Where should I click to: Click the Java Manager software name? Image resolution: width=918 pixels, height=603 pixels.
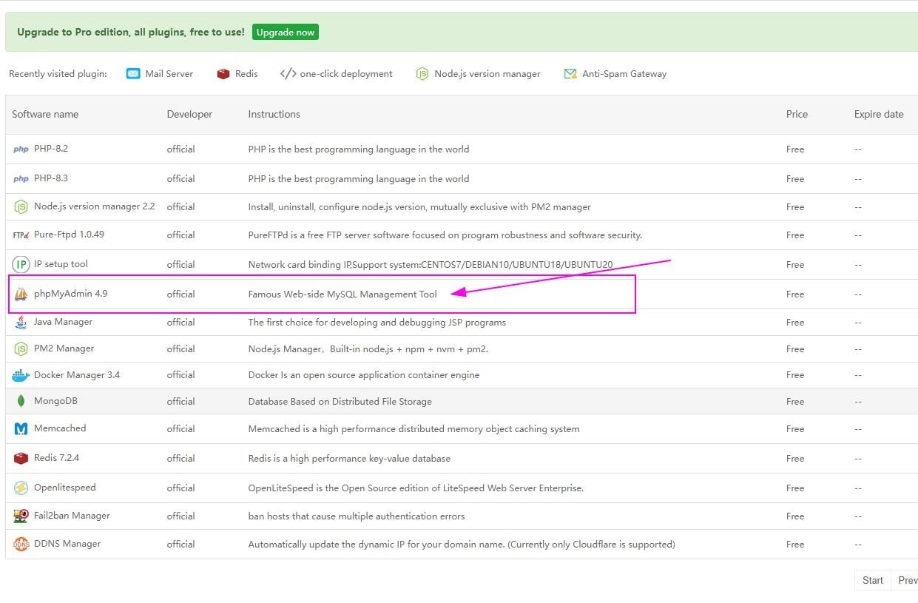click(x=63, y=322)
